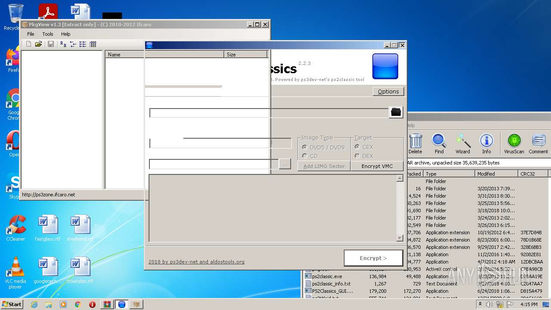The image size is (551, 310).
Task: Click the small '...' browse button
Action: click(x=285, y=164)
